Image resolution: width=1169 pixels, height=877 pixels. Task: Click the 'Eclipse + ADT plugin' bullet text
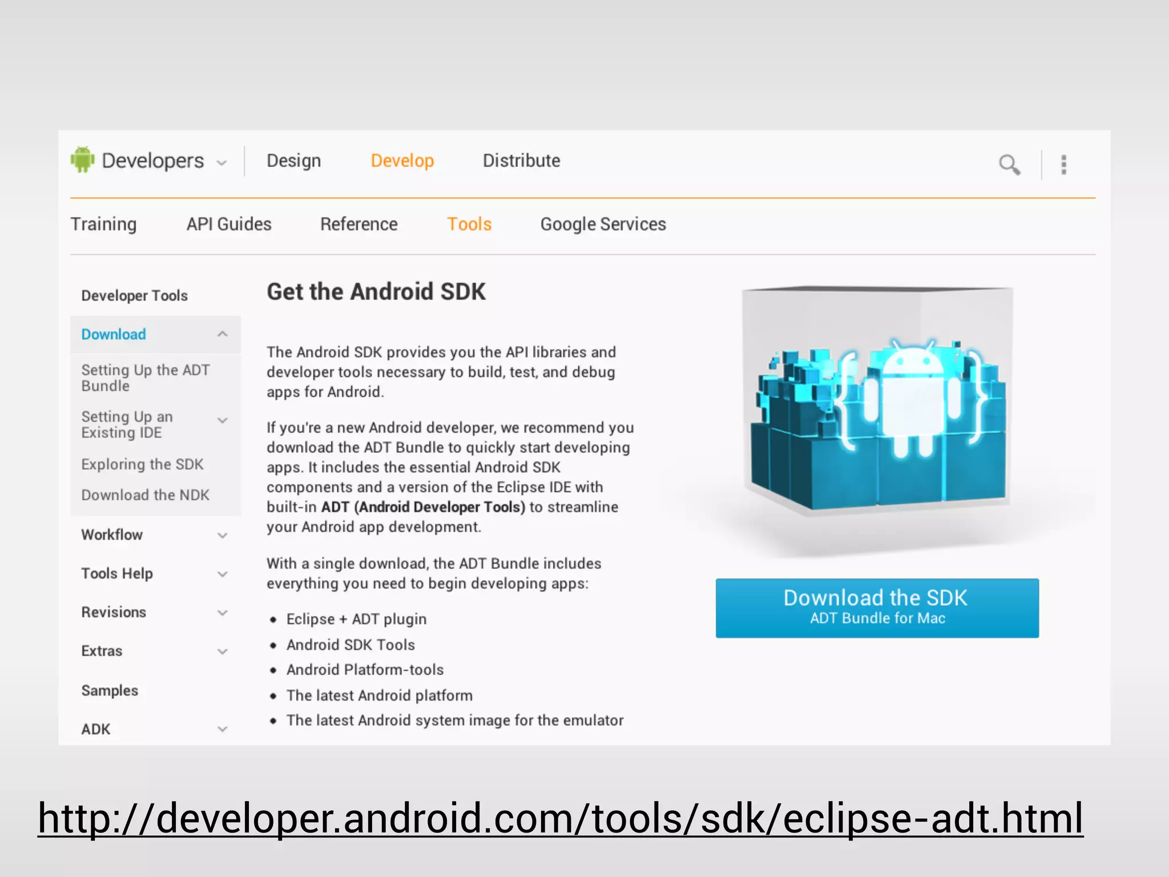coord(357,619)
